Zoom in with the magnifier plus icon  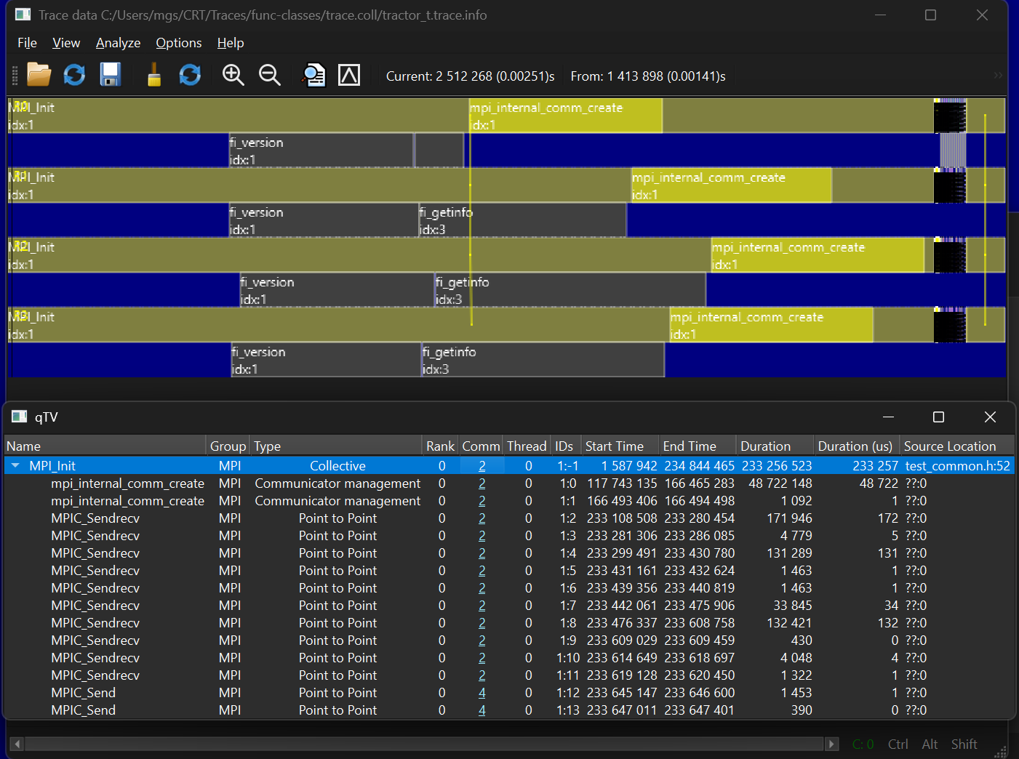(233, 75)
